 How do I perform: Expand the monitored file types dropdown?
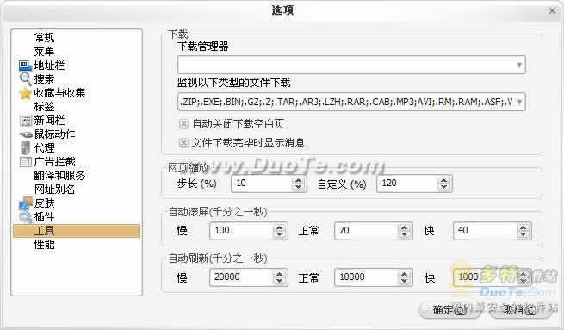[x=519, y=103]
